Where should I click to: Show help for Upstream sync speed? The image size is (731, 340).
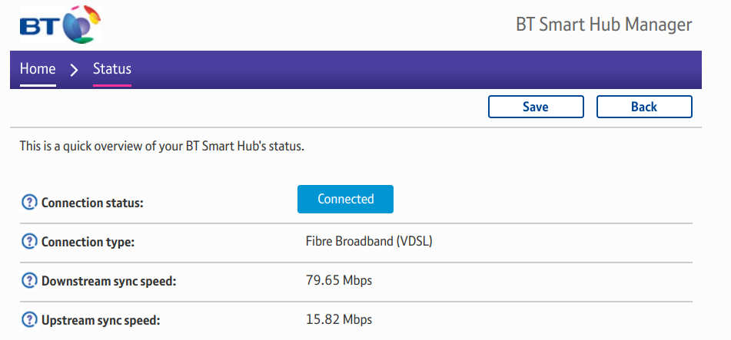(28, 319)
